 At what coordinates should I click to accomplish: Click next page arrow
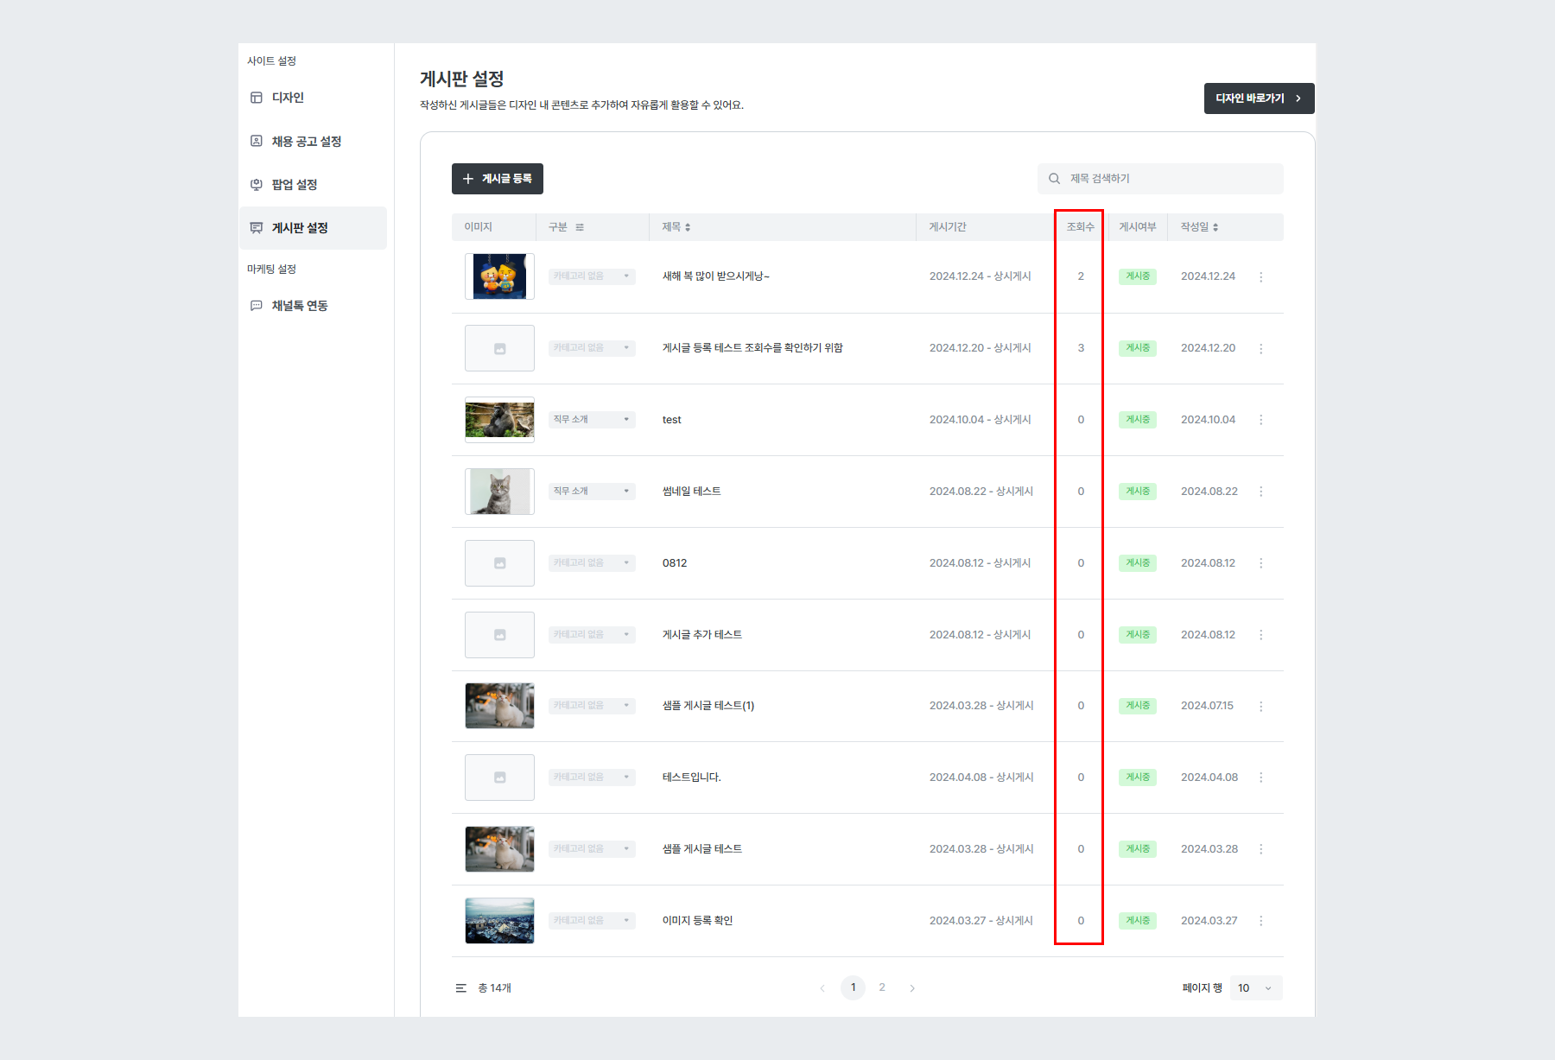[912, 988]
